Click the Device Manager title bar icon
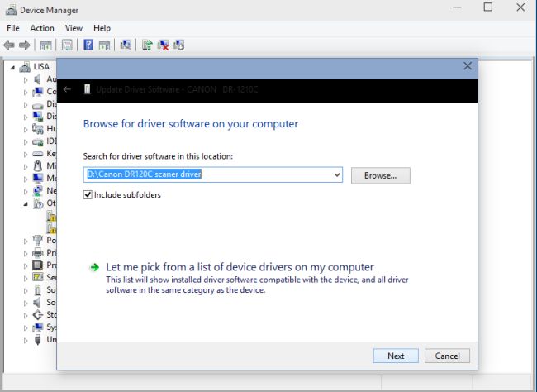This screenshot has height=392, width=537. (11, 10)
